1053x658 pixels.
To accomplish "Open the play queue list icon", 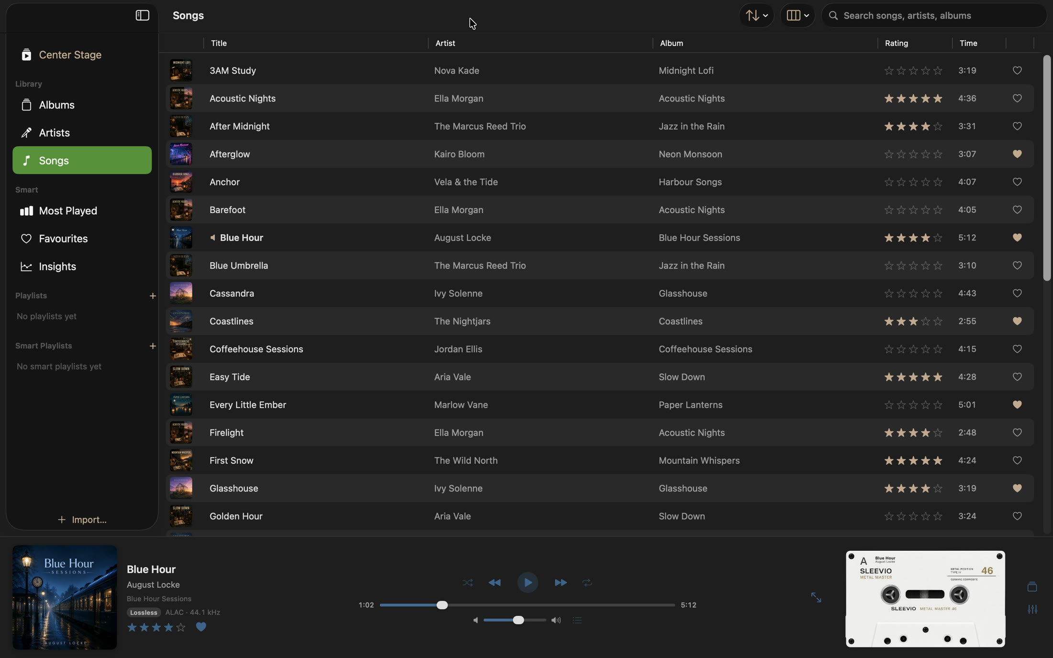I will point(577,620).
